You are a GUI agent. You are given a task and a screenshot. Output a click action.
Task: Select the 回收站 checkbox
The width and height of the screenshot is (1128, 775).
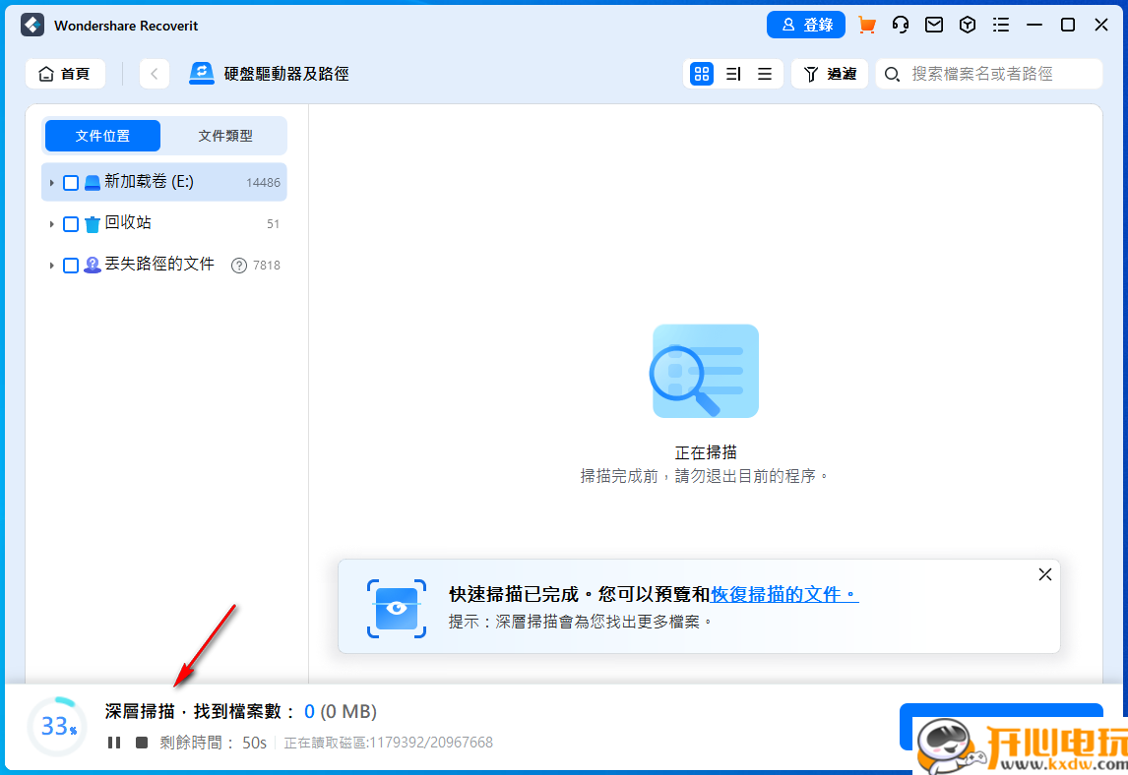pyautogui.click(x=70, y=223)
